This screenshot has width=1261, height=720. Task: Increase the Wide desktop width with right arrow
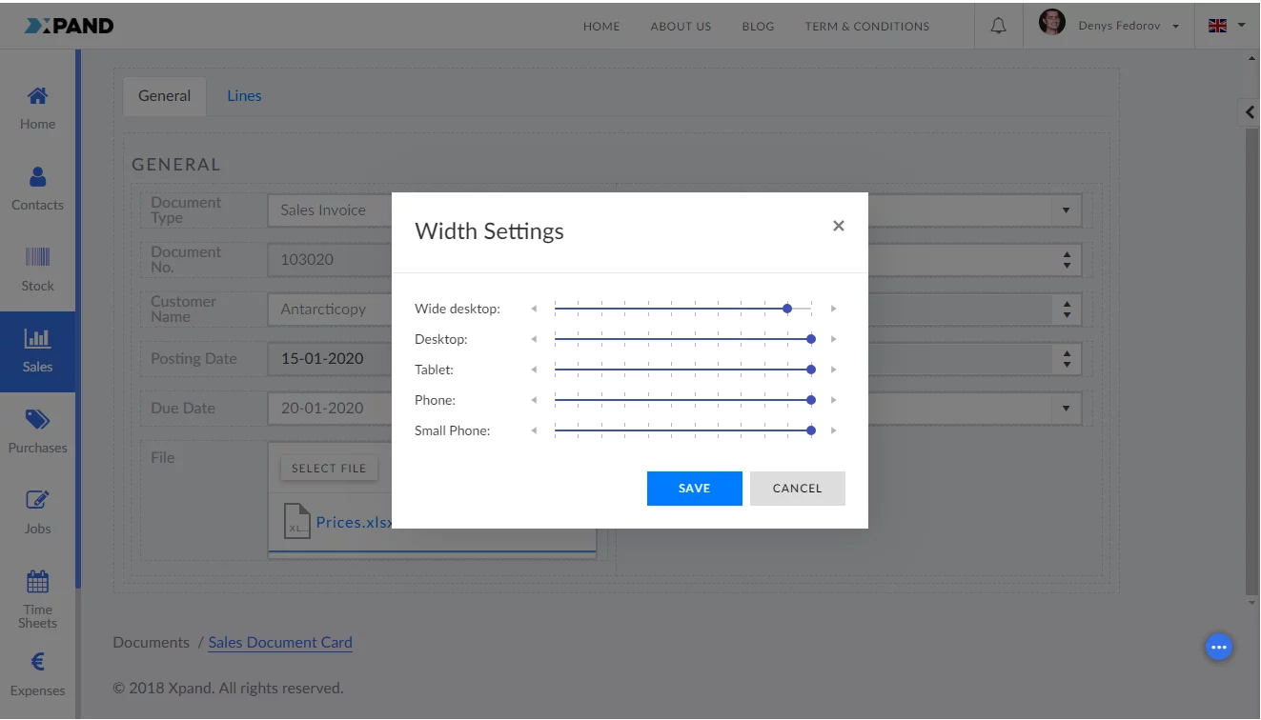coord(833,309)
